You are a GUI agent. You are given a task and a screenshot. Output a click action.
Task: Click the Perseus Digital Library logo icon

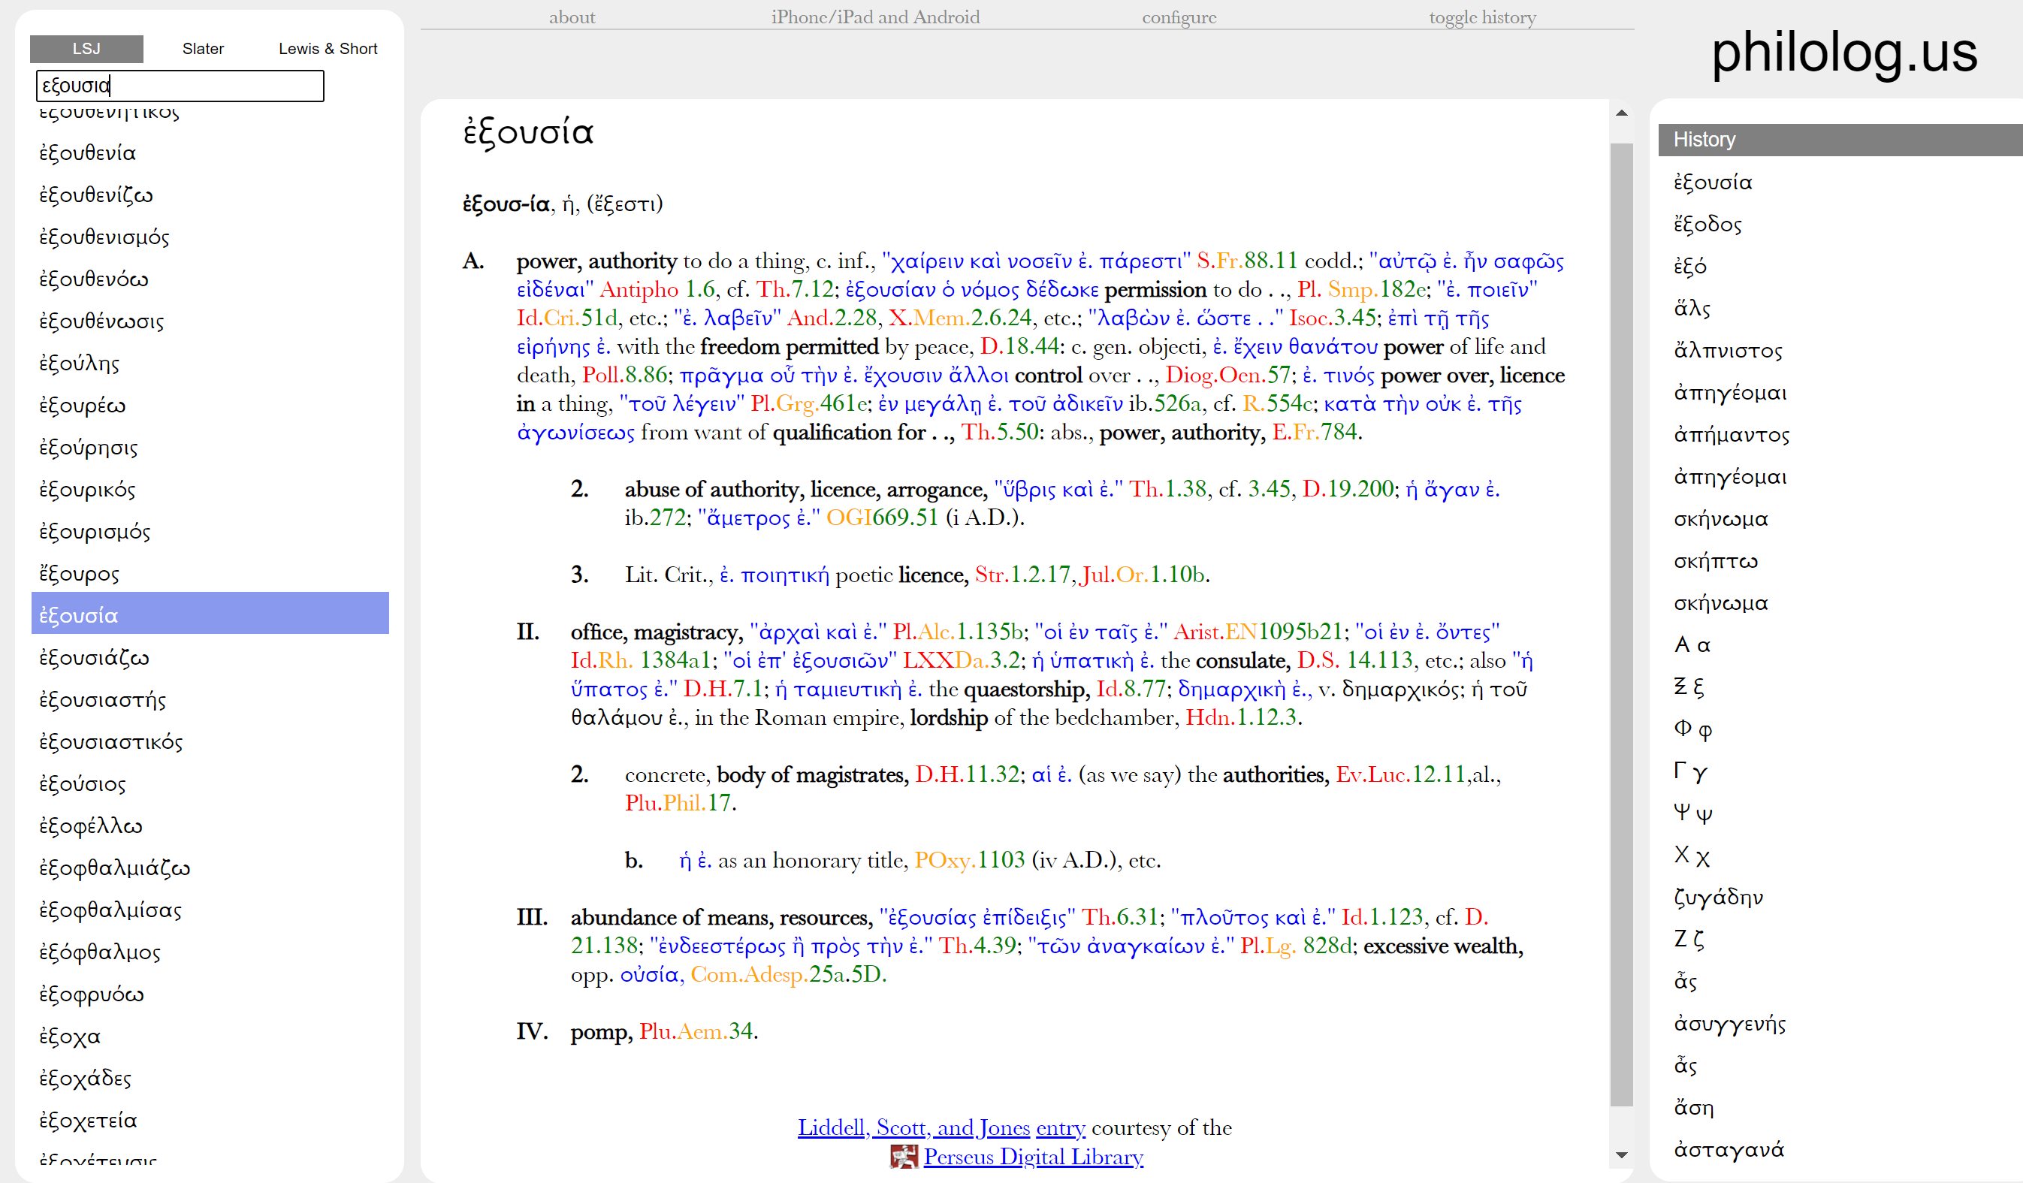pyautogui.click(x=904, y=1157)
